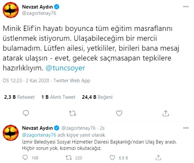Screen dimensions: 194x163
Task: Click the reply icon under main tweet
Action: [26, 113]
